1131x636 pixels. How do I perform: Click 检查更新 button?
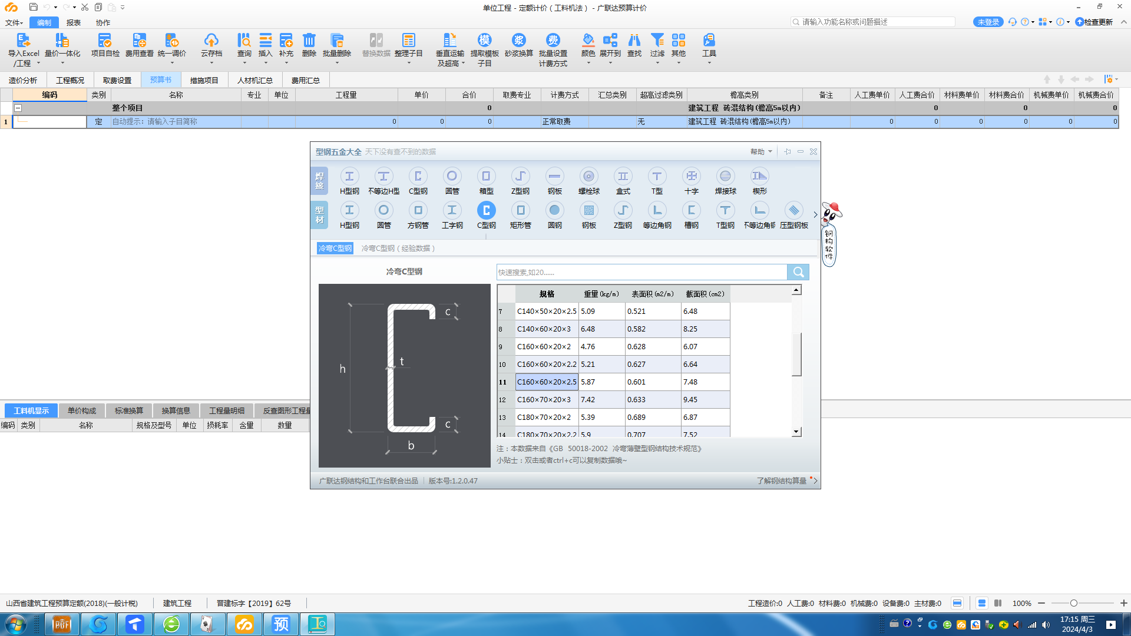(x=1094, y=22)
